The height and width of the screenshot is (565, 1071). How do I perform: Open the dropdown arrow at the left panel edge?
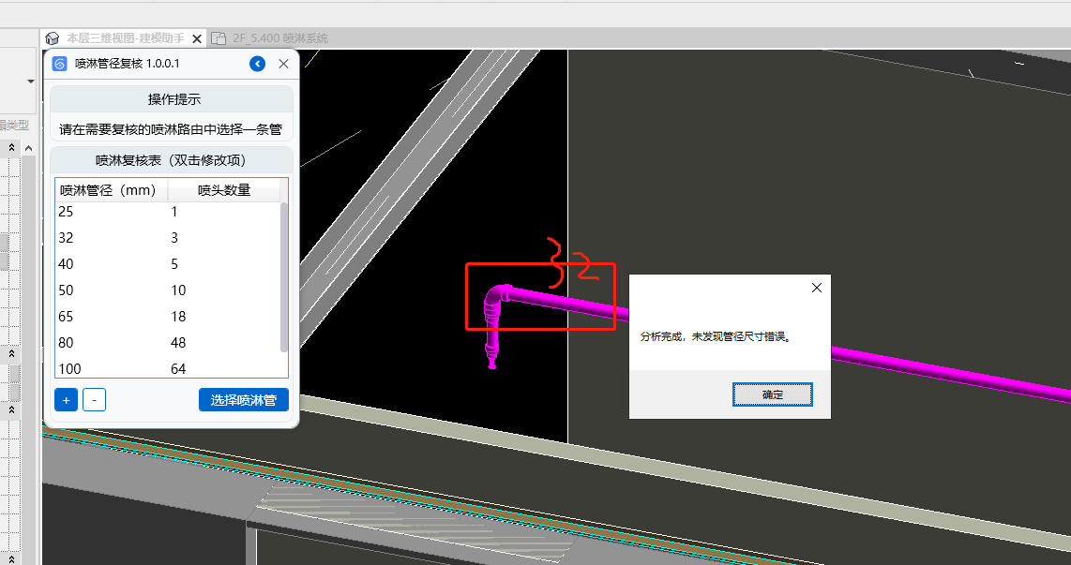click(x=30, y=82)
